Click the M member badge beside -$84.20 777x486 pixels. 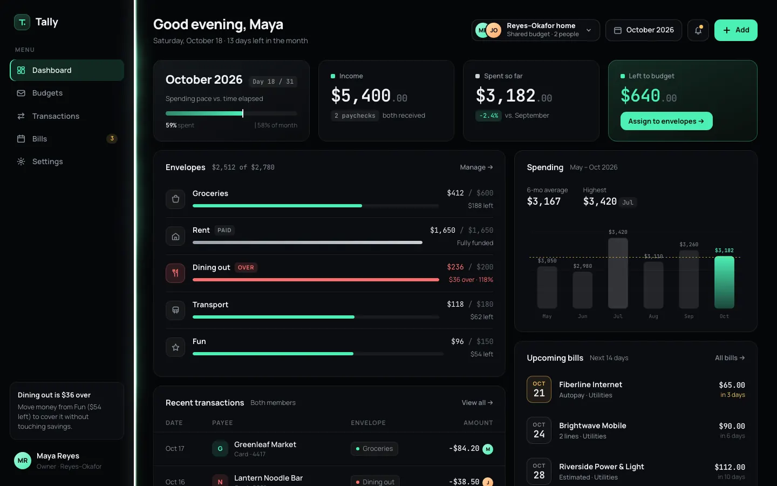[x=488, y=449]
